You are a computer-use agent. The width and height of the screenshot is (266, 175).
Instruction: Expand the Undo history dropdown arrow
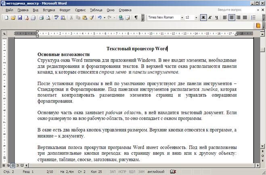105,17
